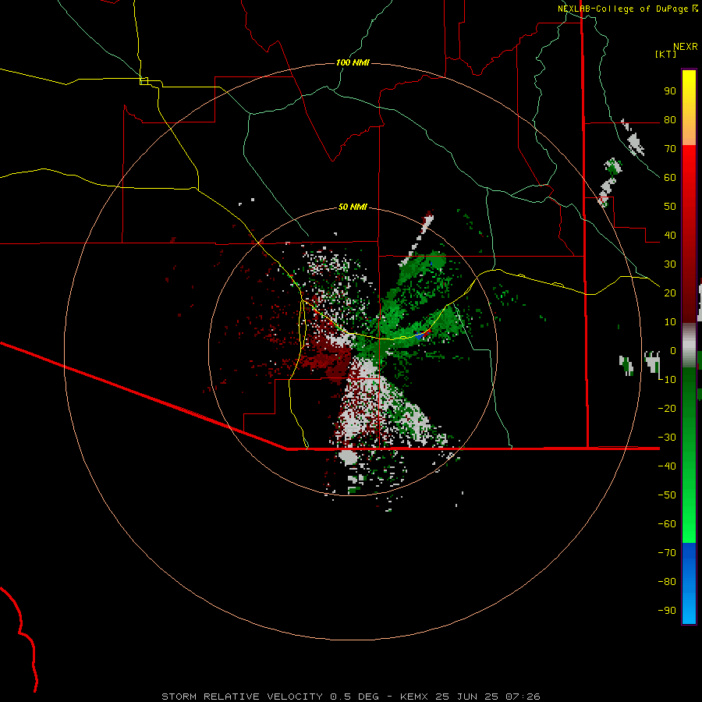Image resolution: width=702 pixels, height=702 pixels.
Task: Click the 60 value on the velocity scale
Action: coord(670,178)
